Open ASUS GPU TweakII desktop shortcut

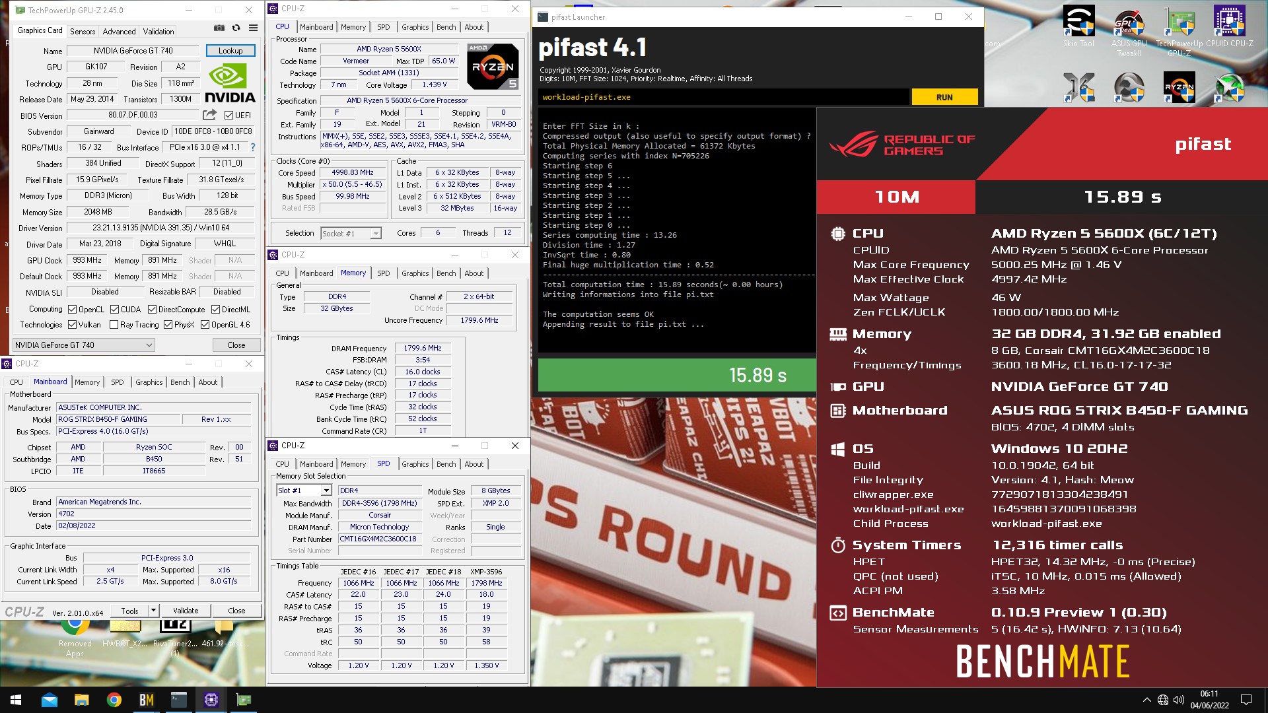(1129, 31)
